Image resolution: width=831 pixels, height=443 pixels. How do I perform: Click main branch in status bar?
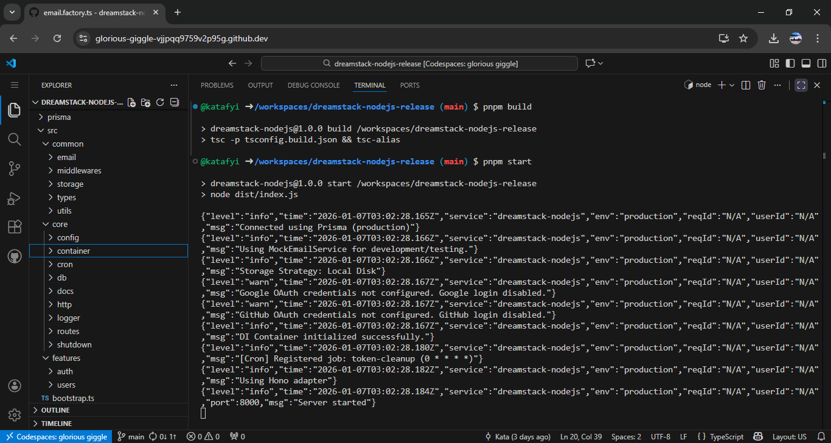131,436
